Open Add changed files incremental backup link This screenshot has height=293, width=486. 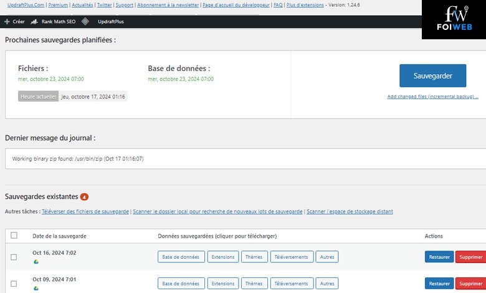point(432,97)
